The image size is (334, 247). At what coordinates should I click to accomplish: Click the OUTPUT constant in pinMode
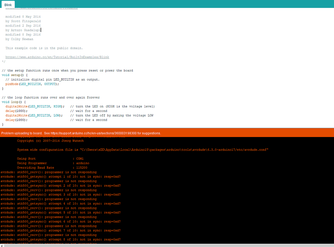click(50, 84)
